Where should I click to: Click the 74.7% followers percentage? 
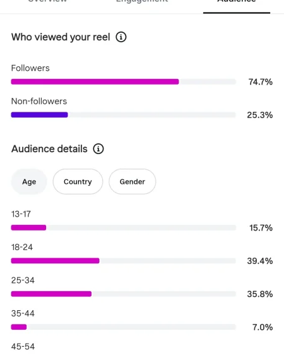(261, 81)
